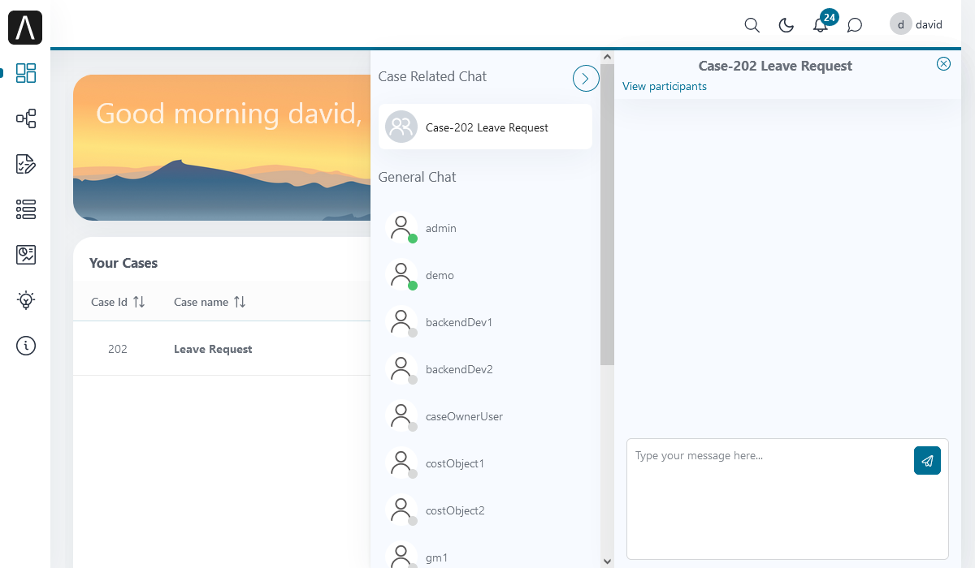Image resolution: width=975 pixels, height=568 pixels.
Task: Open the workflow diagram sidebar icon
Action: (26, 118)
